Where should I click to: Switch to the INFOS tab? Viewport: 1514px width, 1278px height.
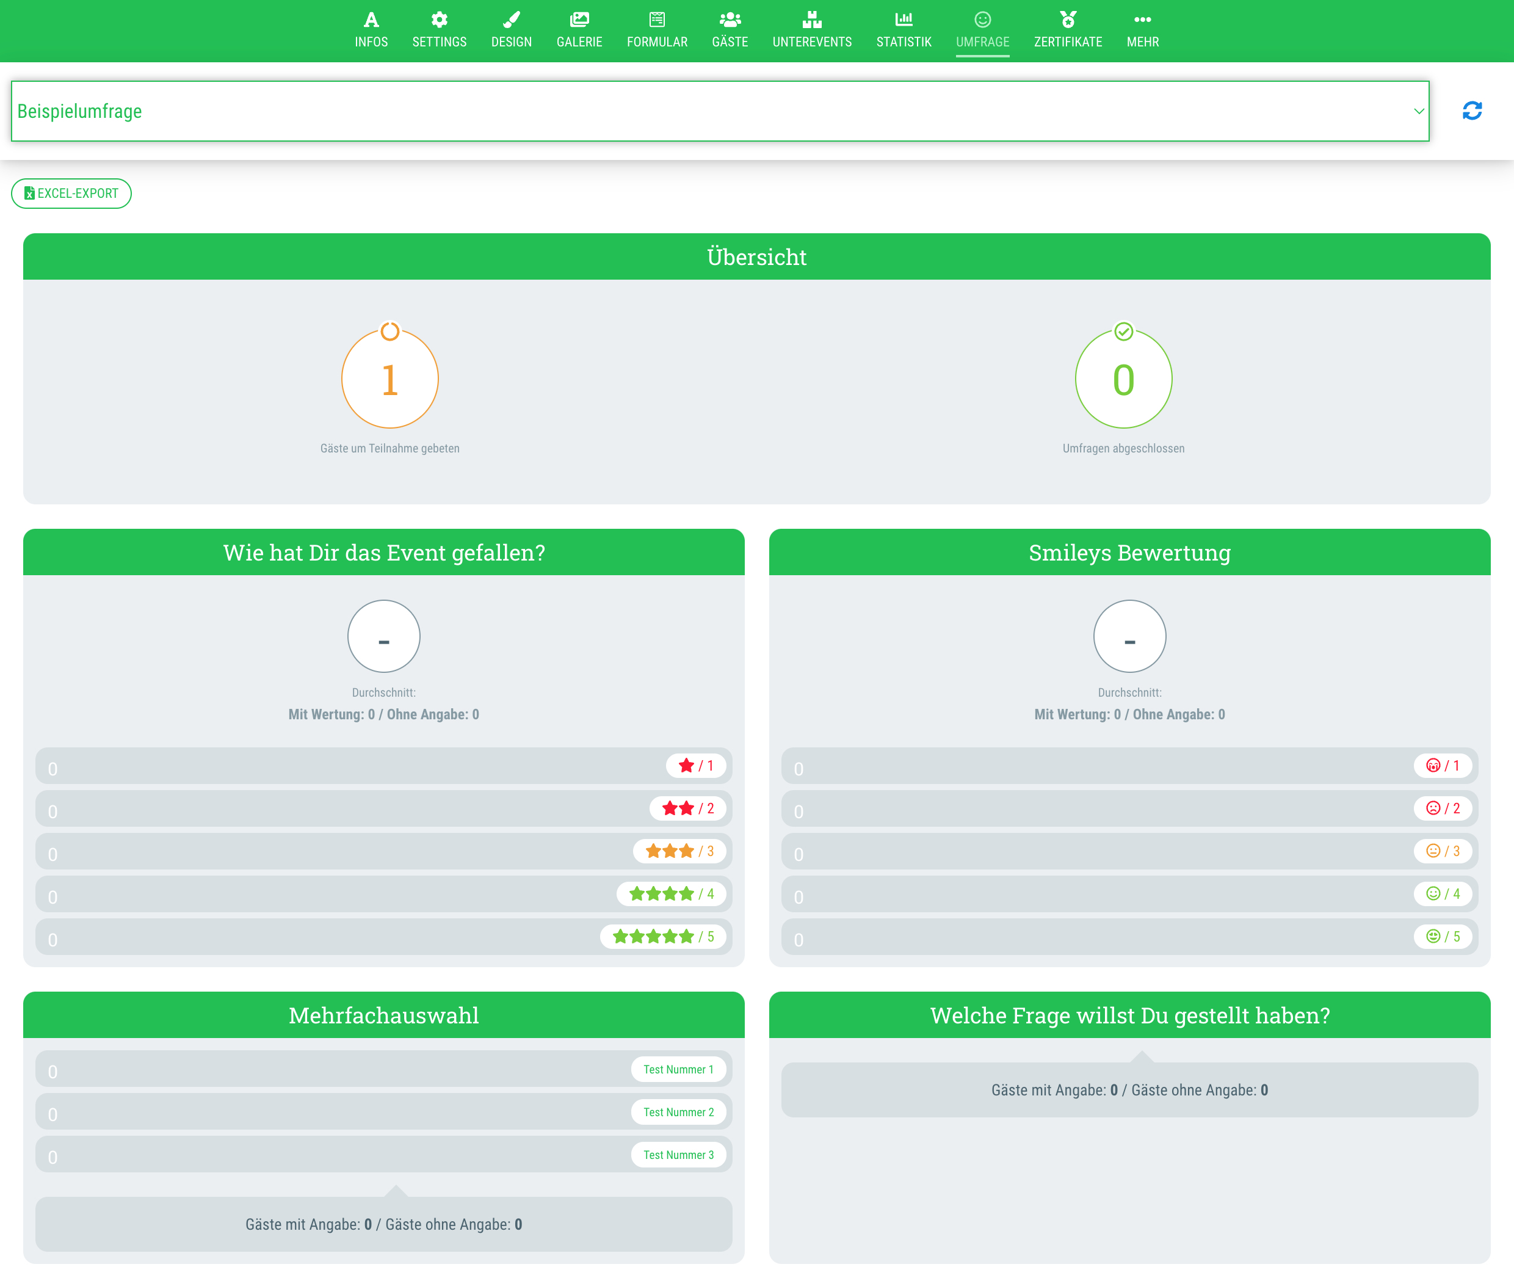[371, 31]
